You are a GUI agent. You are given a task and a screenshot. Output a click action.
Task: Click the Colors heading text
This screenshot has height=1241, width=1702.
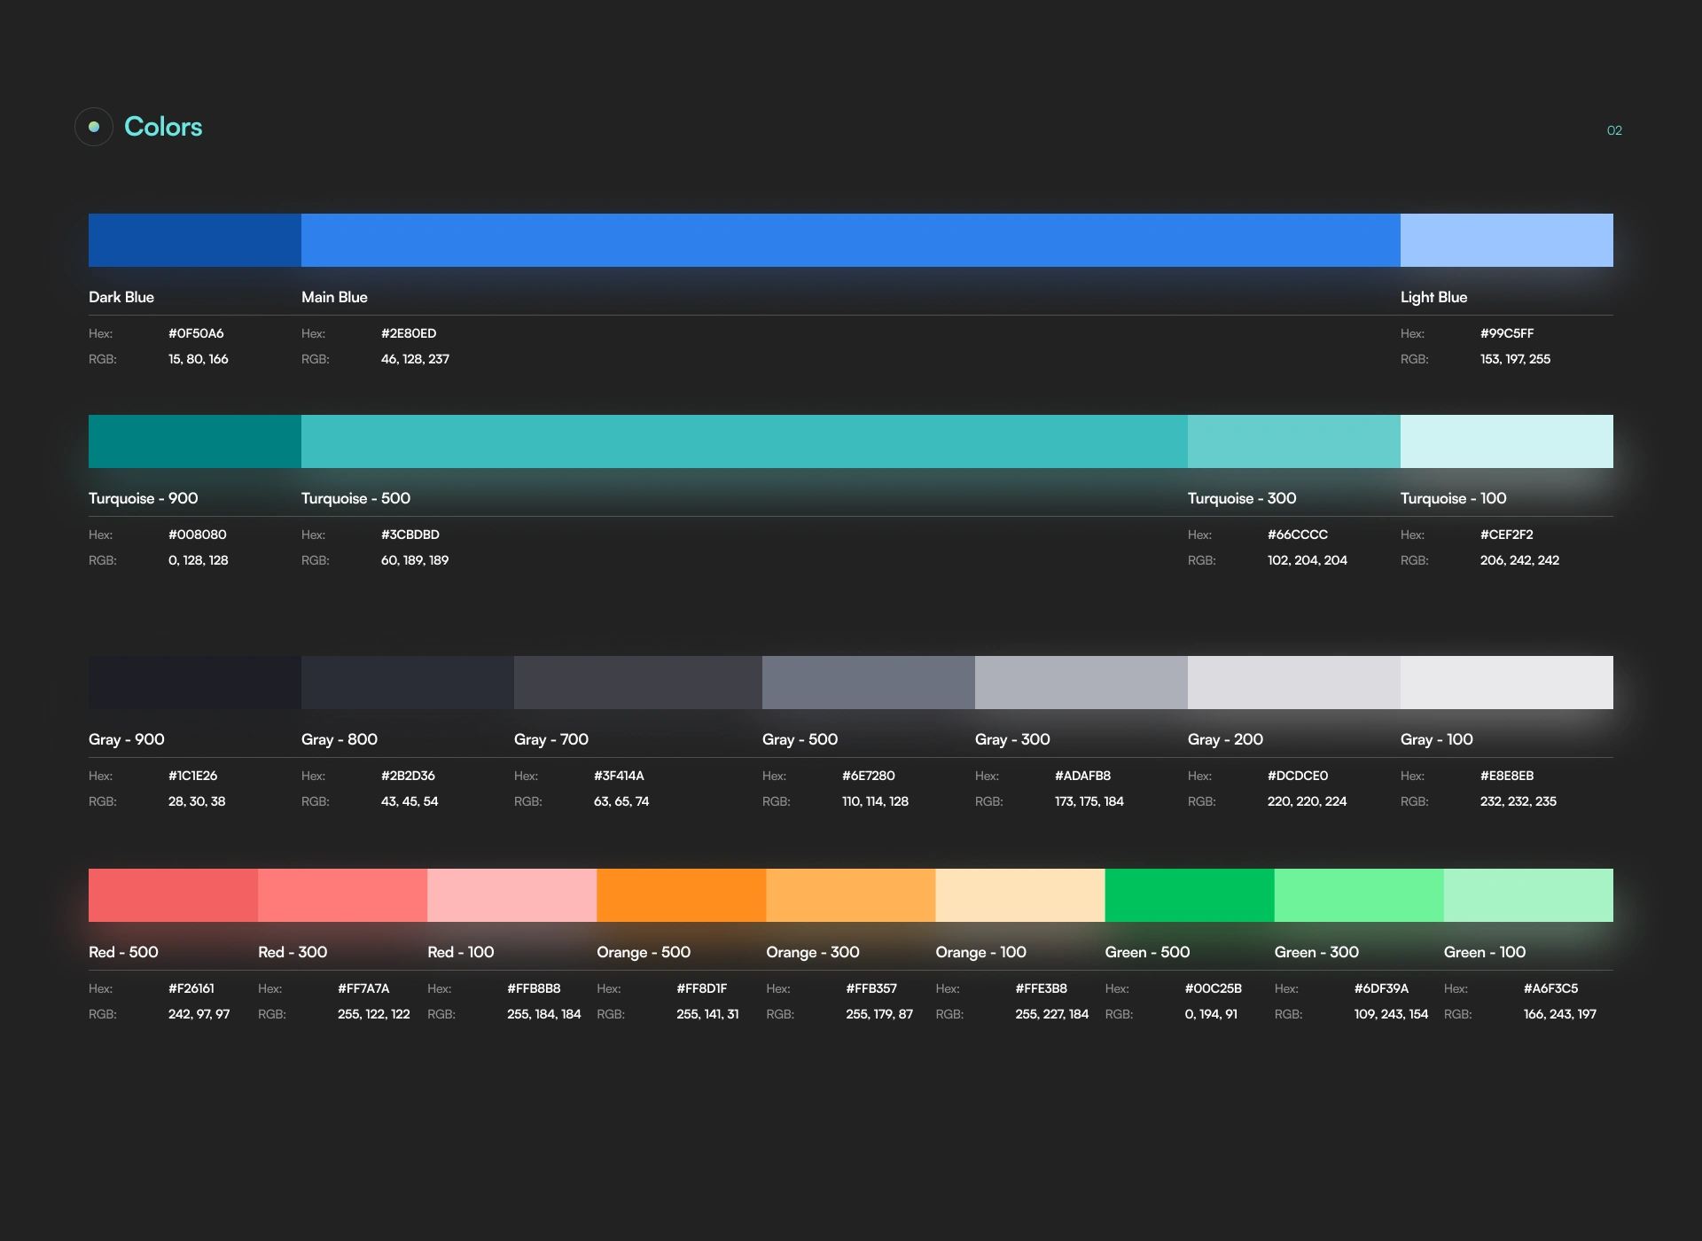point(163,127)
